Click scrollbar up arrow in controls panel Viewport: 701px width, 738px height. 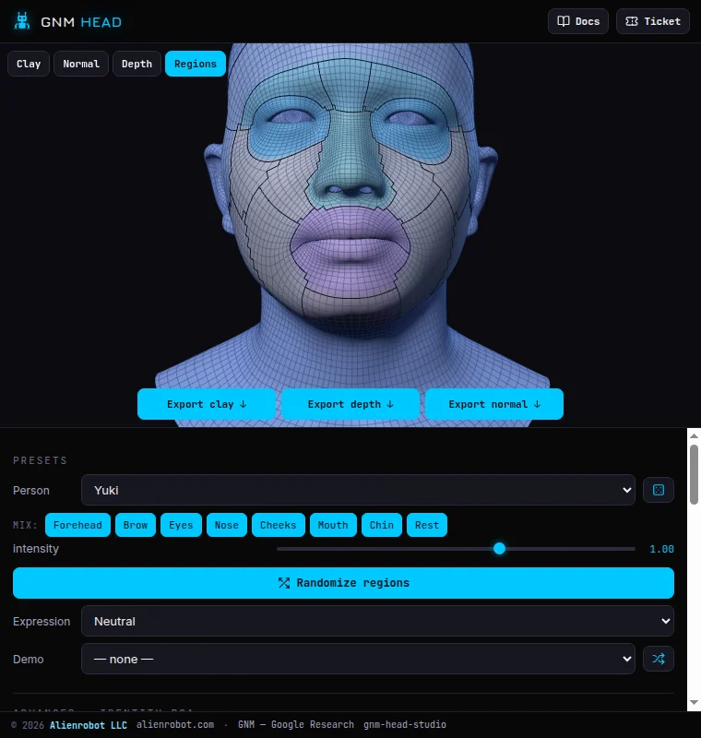(694, 435)
